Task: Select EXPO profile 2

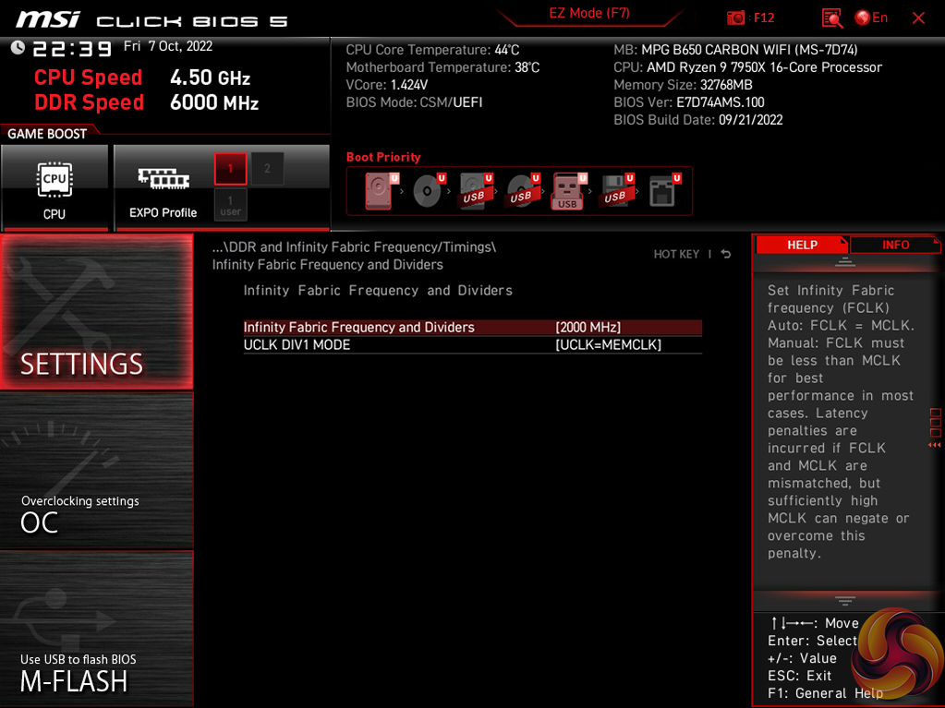Action: point(267,169)
